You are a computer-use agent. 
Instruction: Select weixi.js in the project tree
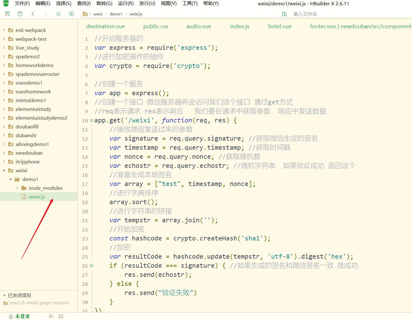click(x=37, y=197)
